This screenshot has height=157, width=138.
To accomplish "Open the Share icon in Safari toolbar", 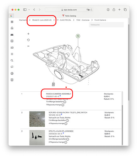I will (114, 10).
